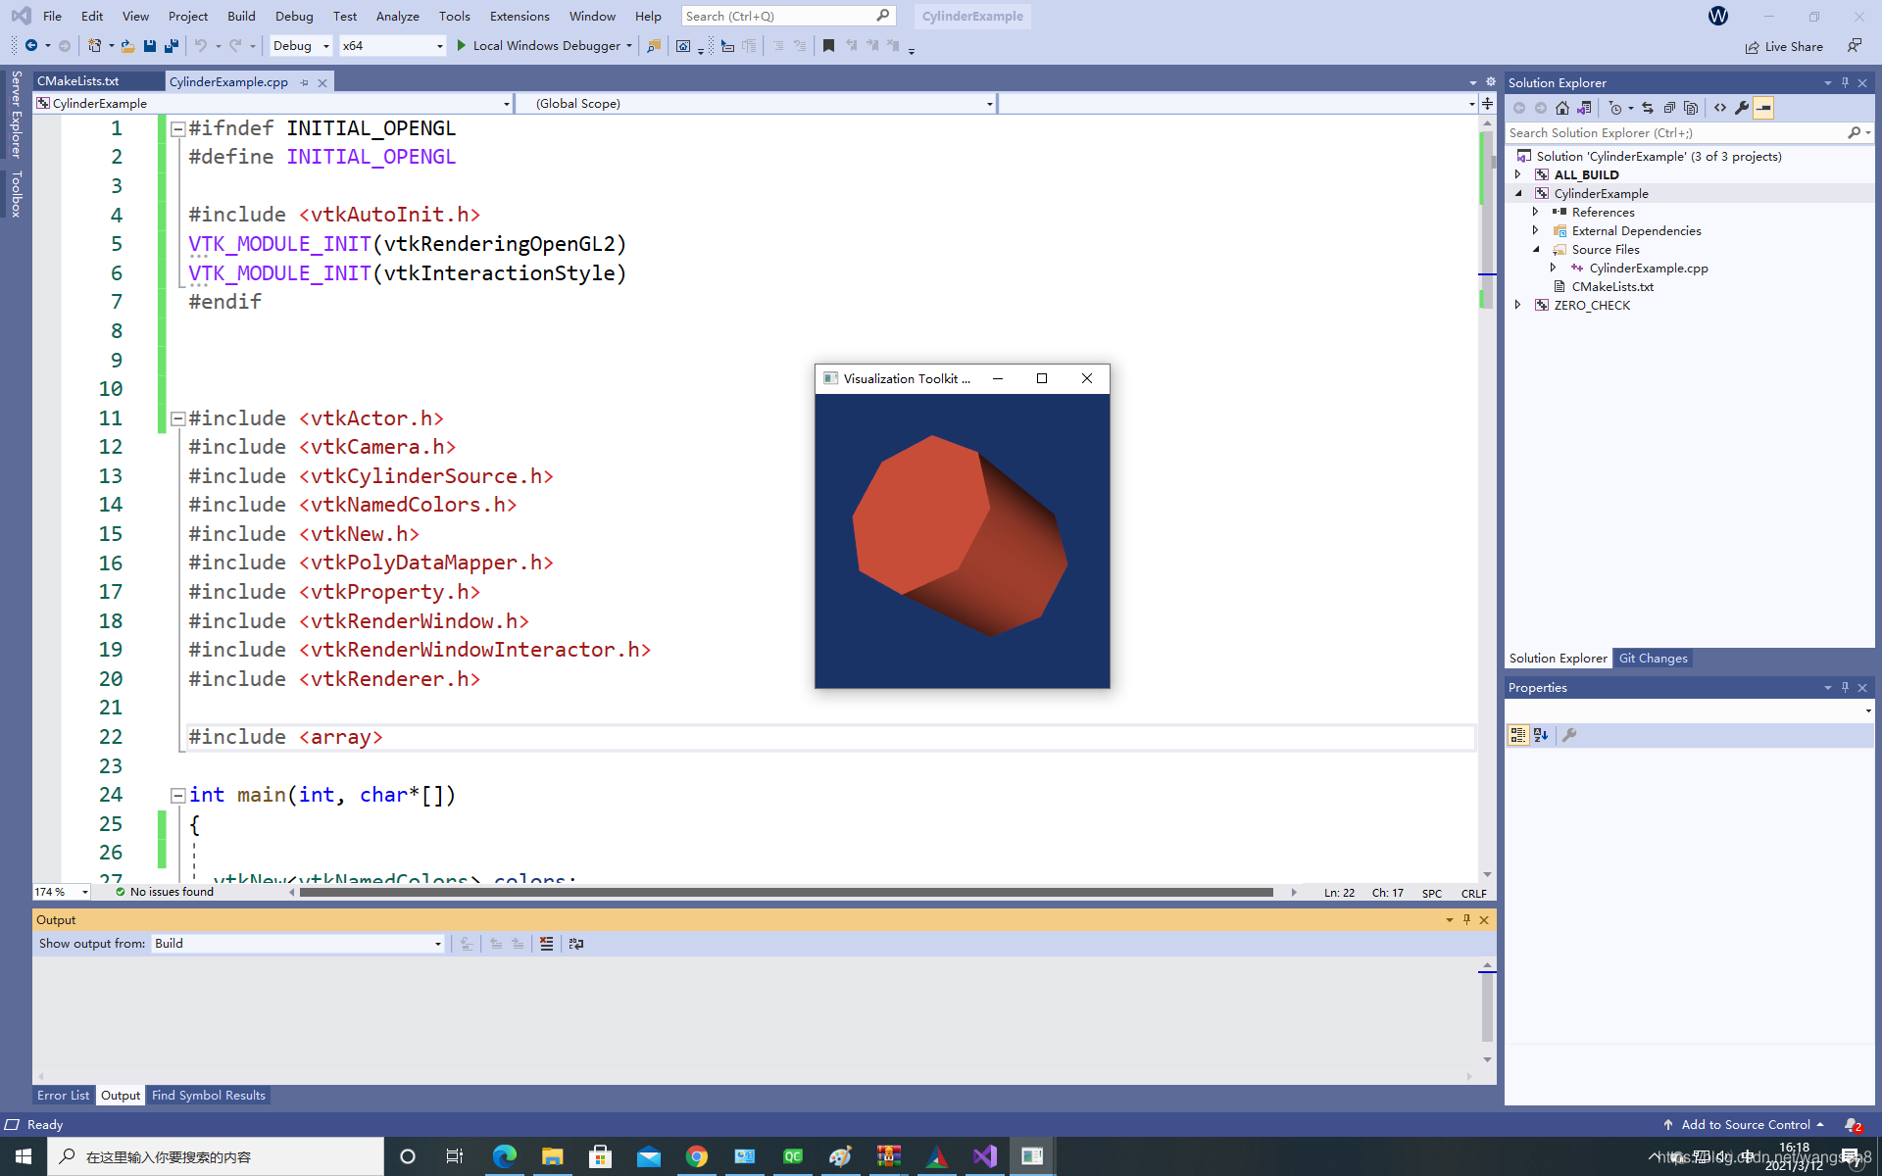
Task: Click the Navigate Backward arrow icon
Action: click(x=31, y=46)
